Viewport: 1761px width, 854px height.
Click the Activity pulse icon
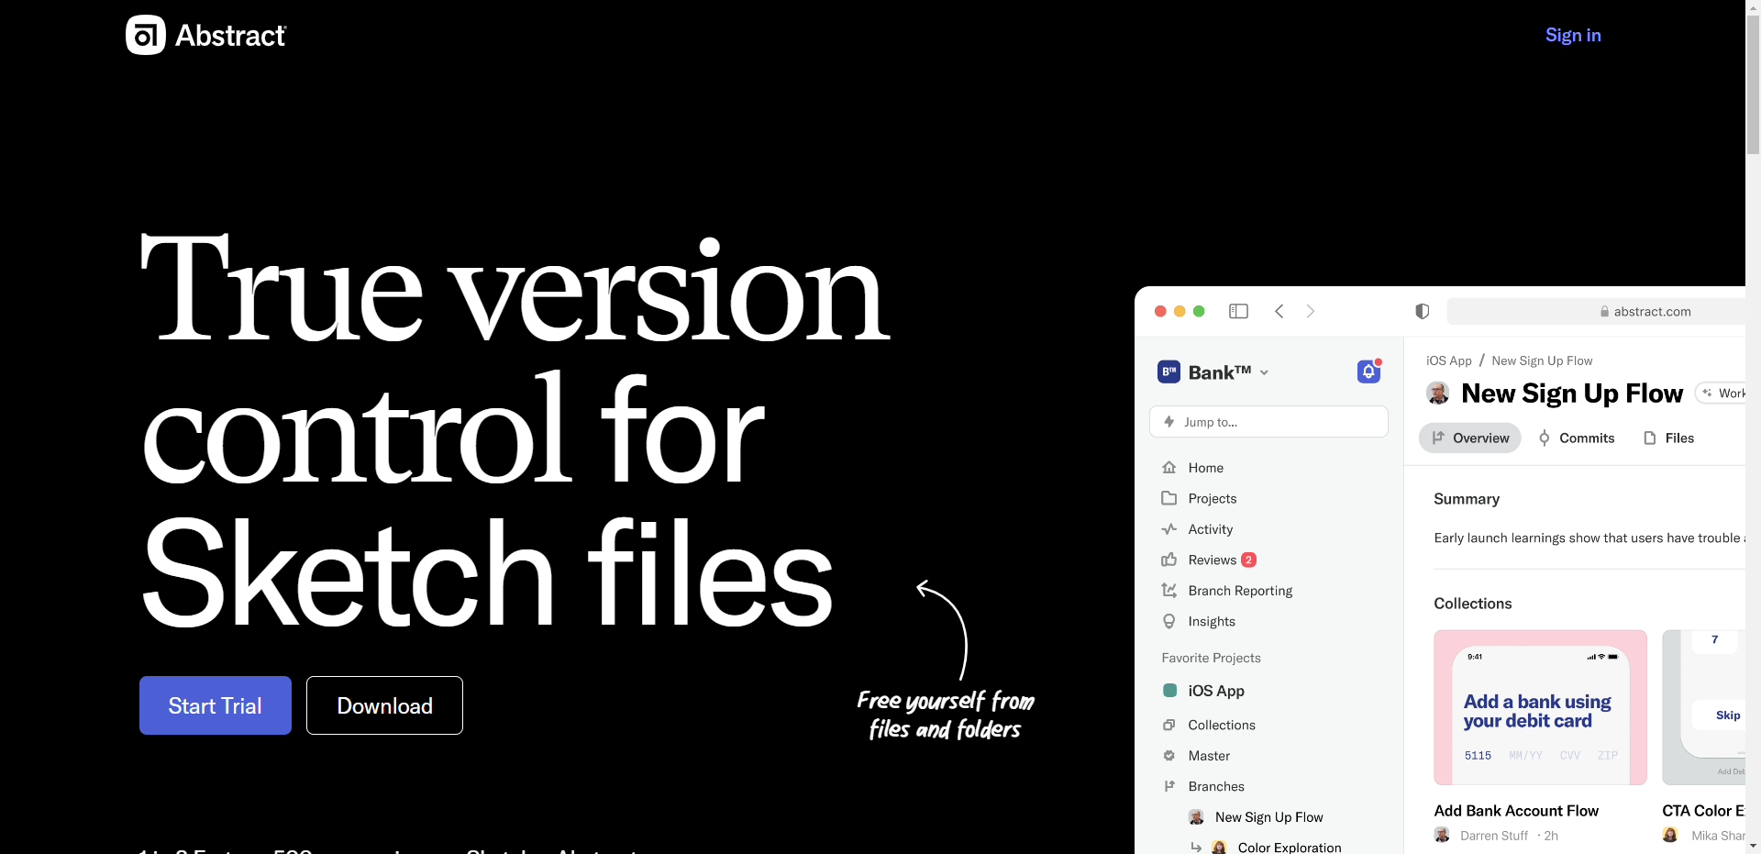click(x=1169, y=529)
